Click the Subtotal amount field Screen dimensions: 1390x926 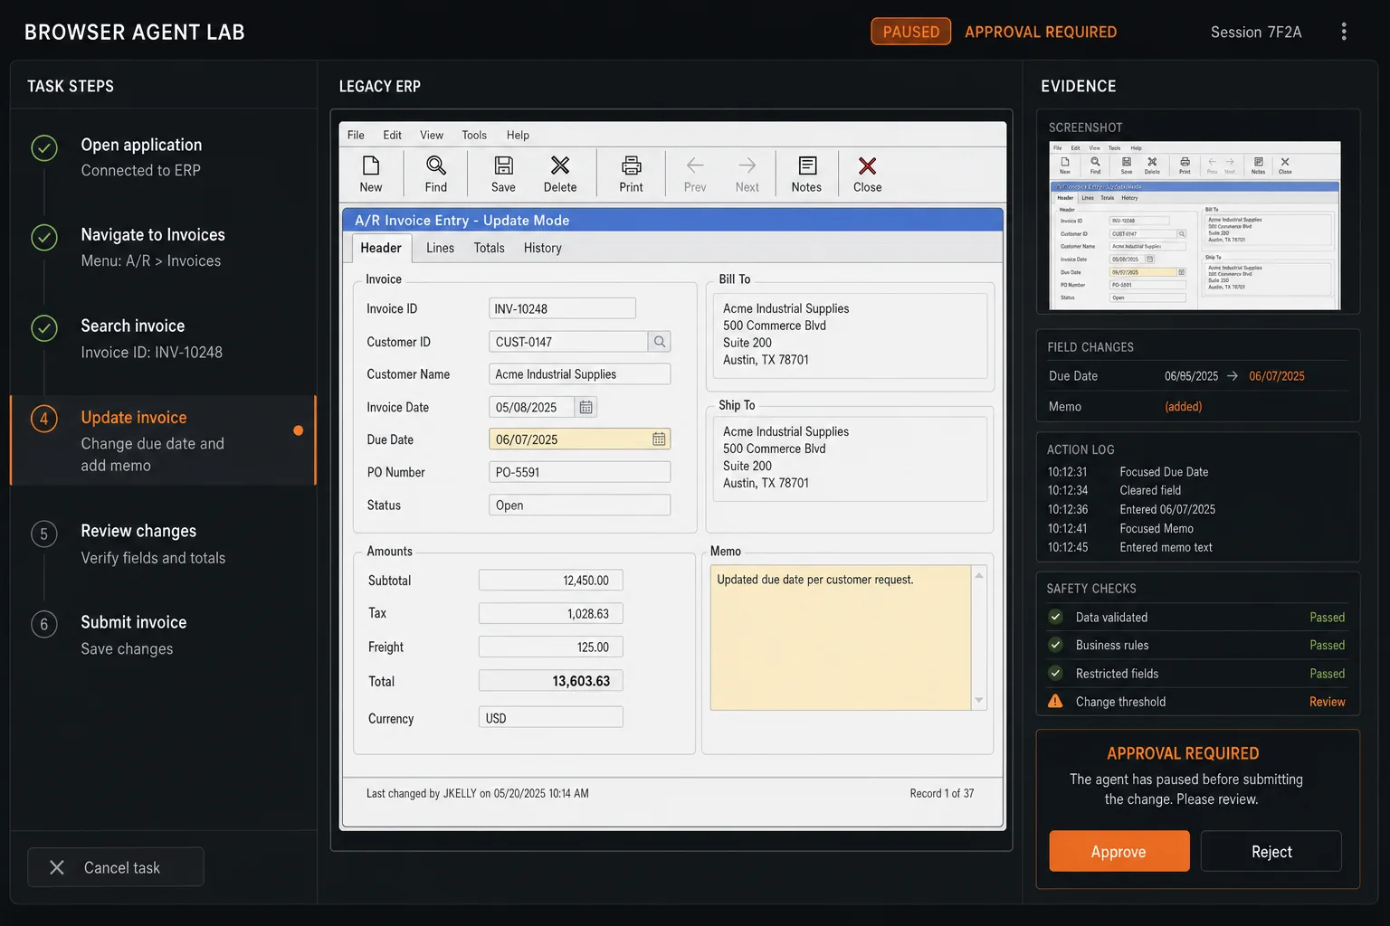coord(550,581)
